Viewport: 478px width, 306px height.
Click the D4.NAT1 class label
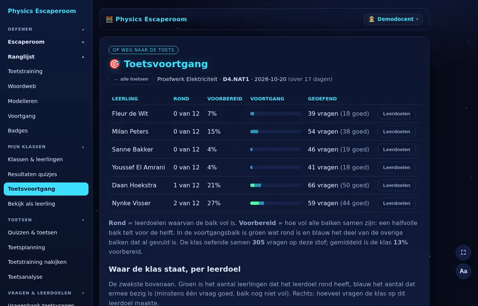[x=236, y=79]
